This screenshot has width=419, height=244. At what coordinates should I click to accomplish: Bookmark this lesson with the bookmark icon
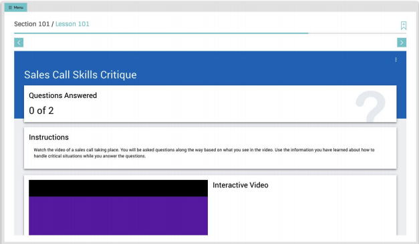[403, 25]
